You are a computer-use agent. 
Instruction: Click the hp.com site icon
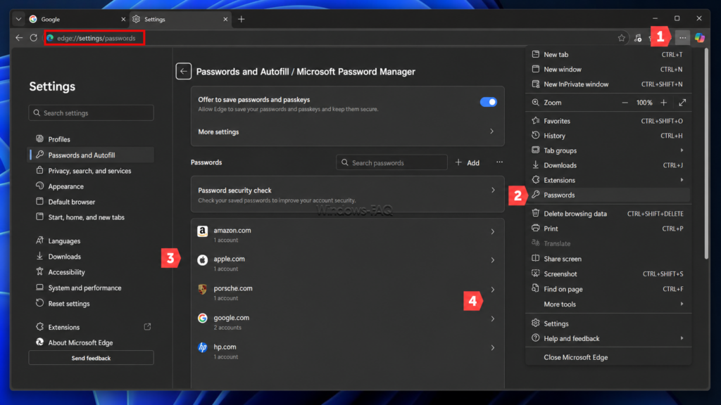point(202,347)
